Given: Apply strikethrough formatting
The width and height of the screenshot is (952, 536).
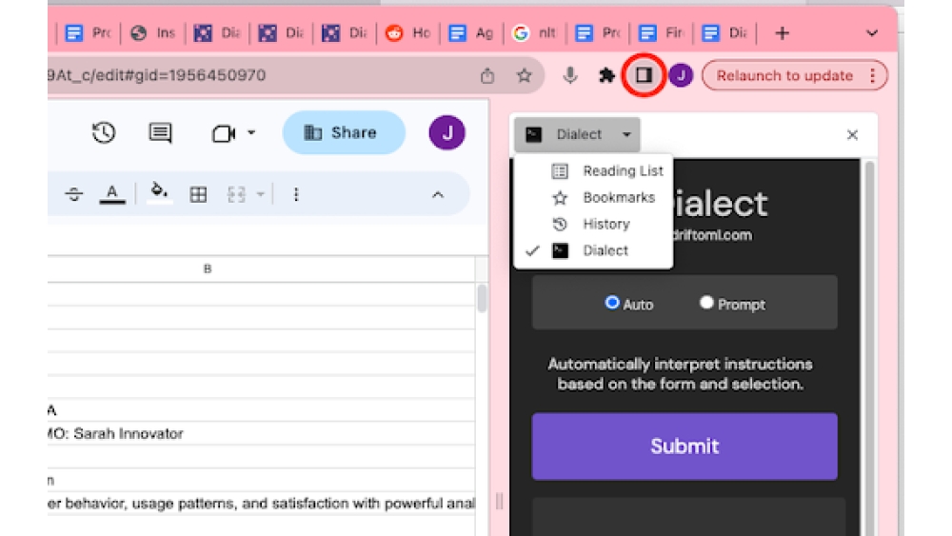Looking at the screenshot, I should 74,194.
